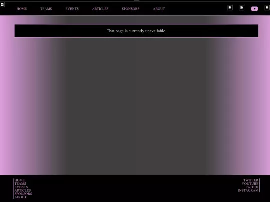Click the first broken social icon in header

coord(230,8)
